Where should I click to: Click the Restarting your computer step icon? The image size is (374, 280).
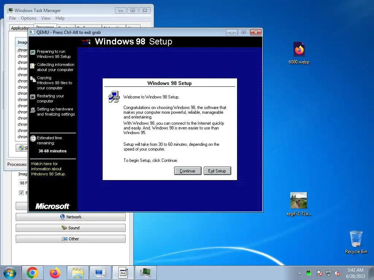point(33,97)
